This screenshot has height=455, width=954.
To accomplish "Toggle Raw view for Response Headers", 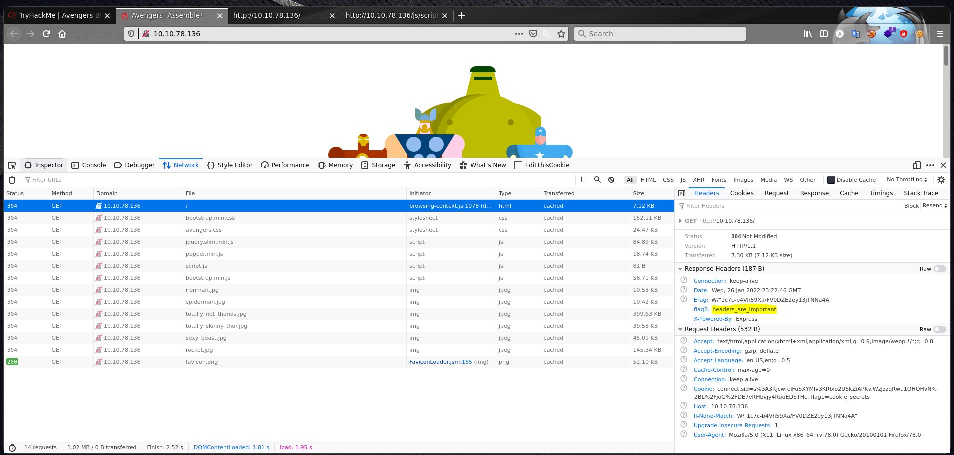I will tap(939, 269).
